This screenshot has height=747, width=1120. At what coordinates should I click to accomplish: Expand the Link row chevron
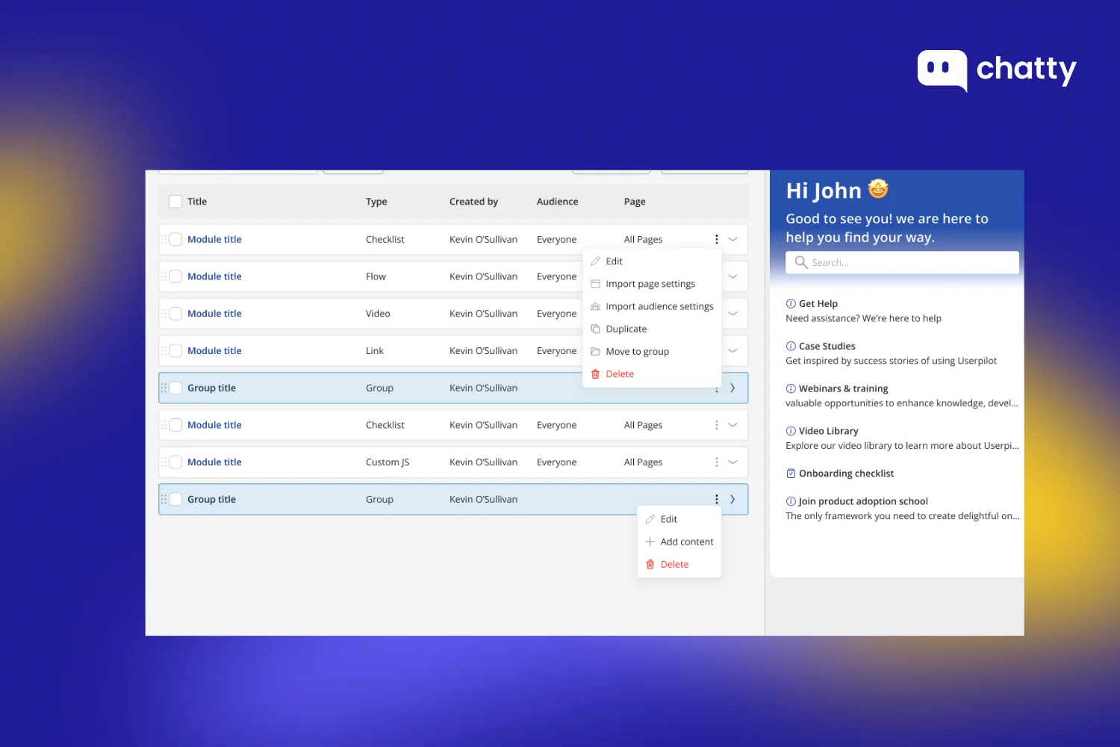coord(732,351)
